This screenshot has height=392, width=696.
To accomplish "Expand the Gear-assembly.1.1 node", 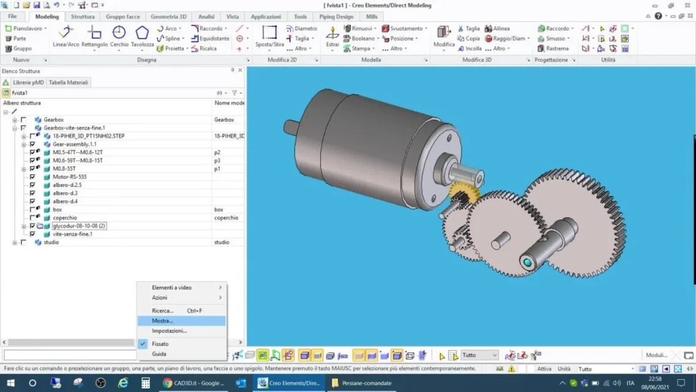I will click(23, 145).
